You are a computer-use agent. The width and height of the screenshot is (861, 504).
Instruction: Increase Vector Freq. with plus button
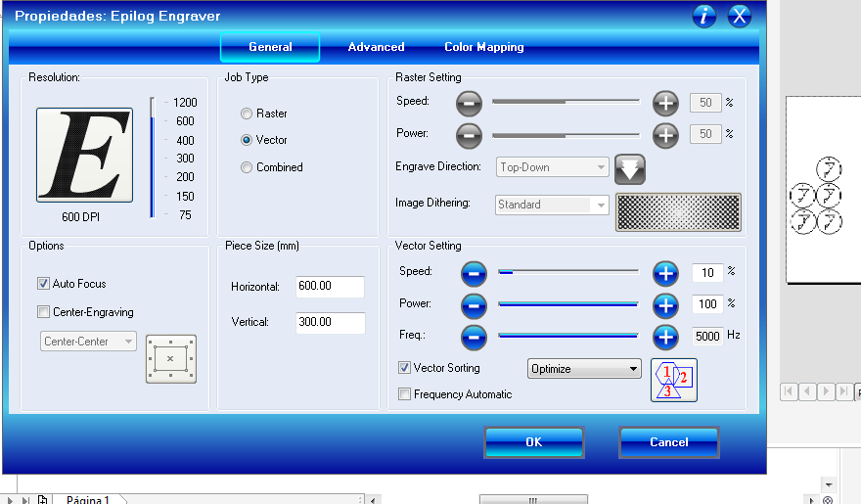click(x=665, y=337)
